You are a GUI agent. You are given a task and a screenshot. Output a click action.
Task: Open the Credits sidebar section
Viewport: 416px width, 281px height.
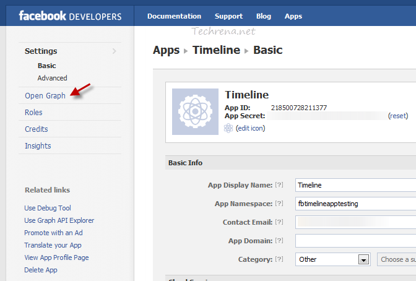[37, 129]
